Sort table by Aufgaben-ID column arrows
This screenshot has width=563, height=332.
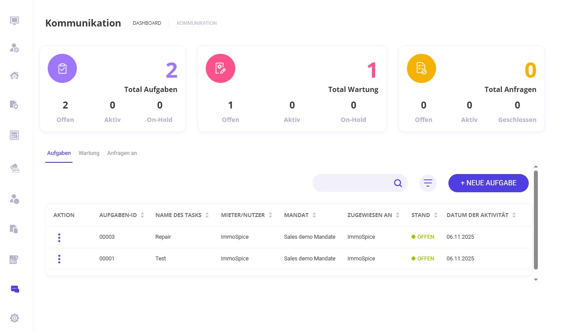pos(142,215)
